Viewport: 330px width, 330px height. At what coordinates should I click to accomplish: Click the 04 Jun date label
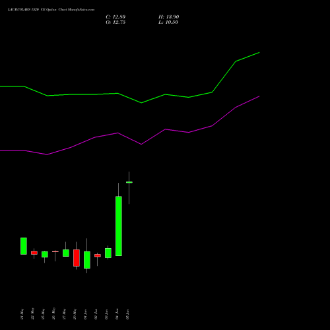[117, 314]
